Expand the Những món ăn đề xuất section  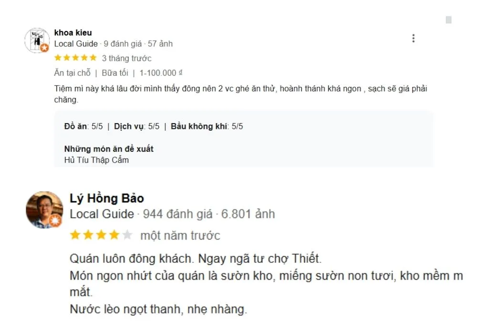point(110,148)
